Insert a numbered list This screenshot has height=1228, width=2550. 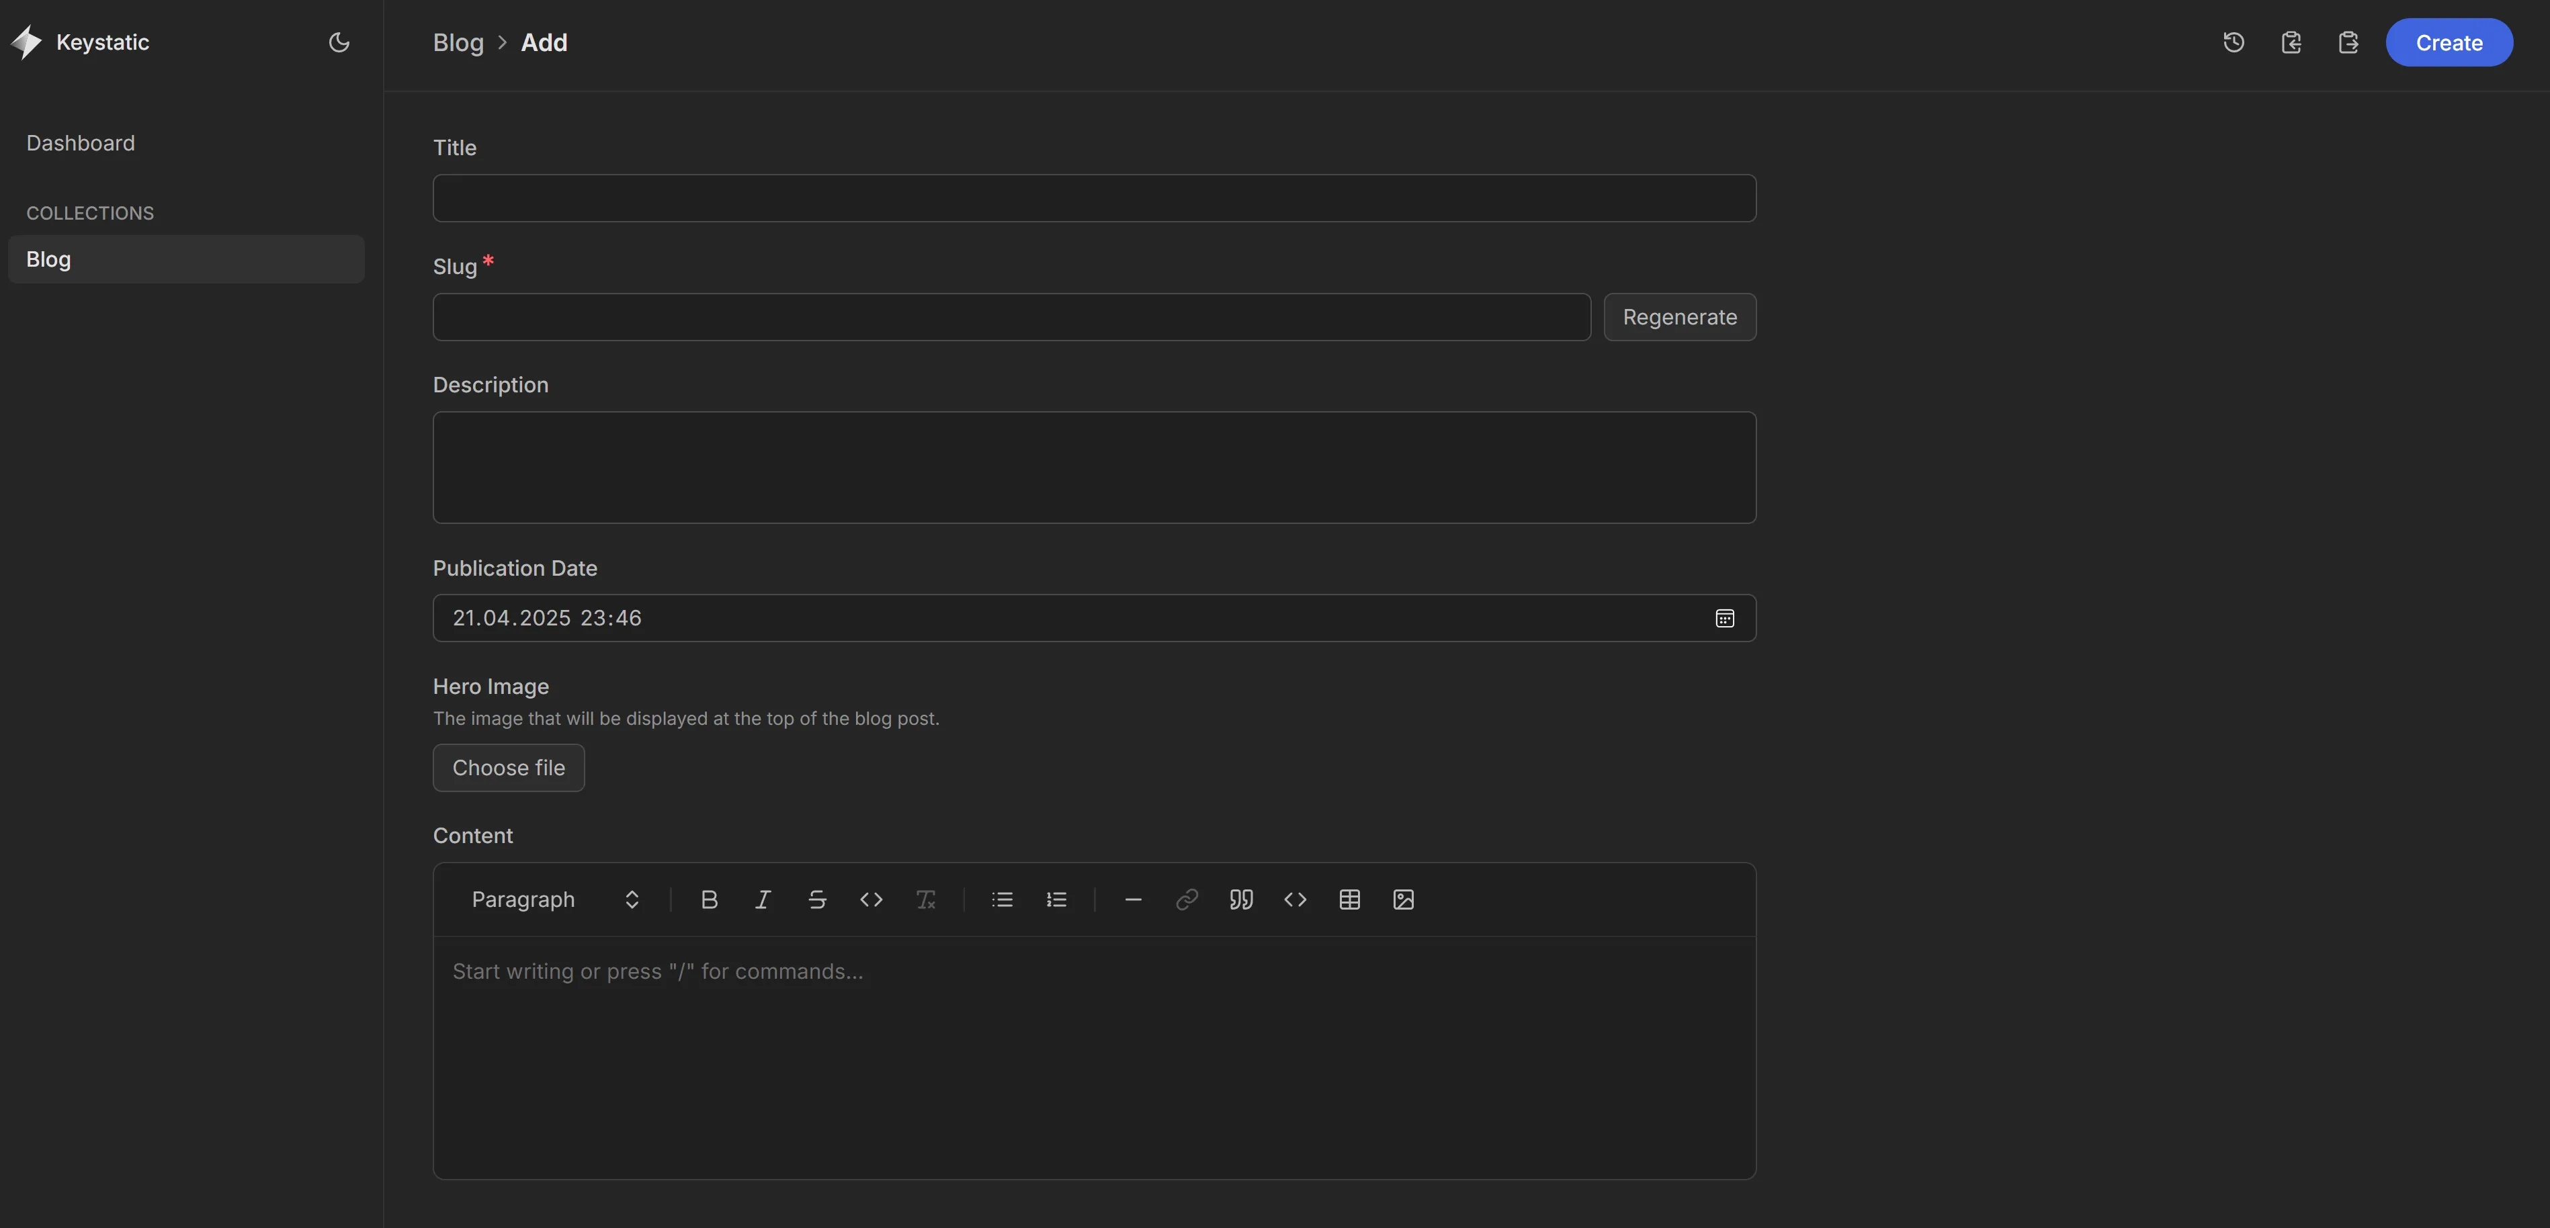[1056, 900]
